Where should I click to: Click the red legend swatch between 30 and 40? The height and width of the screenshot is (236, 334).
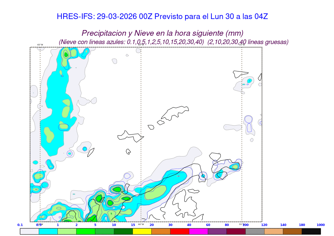[x=180, y=231]
